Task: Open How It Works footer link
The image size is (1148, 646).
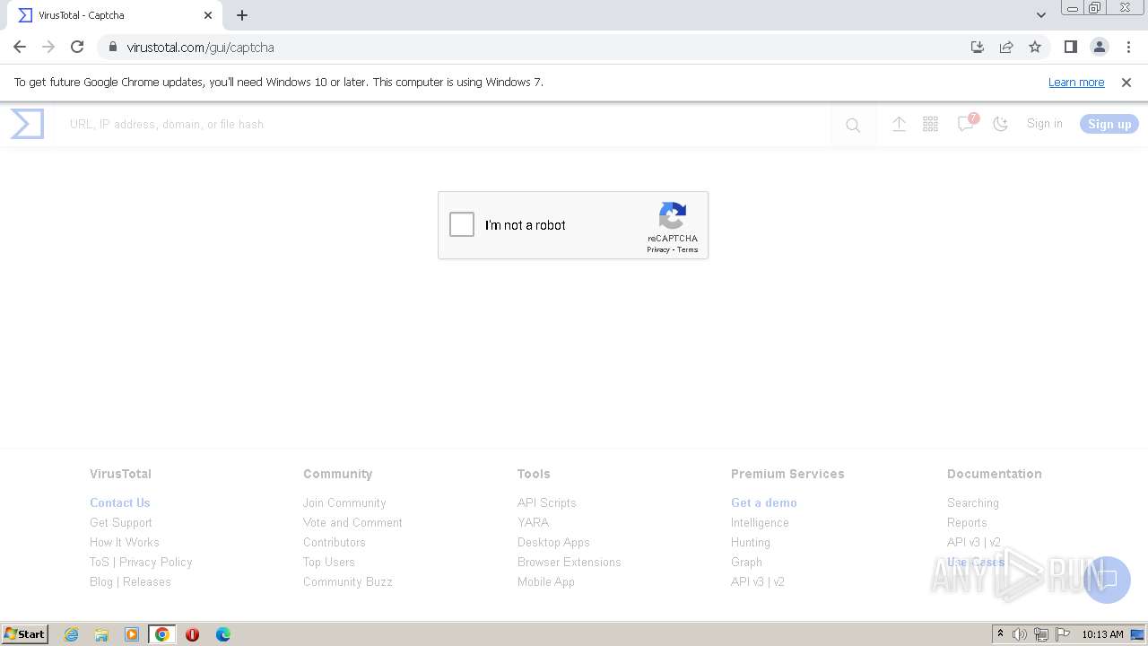Action: (125, 542)
